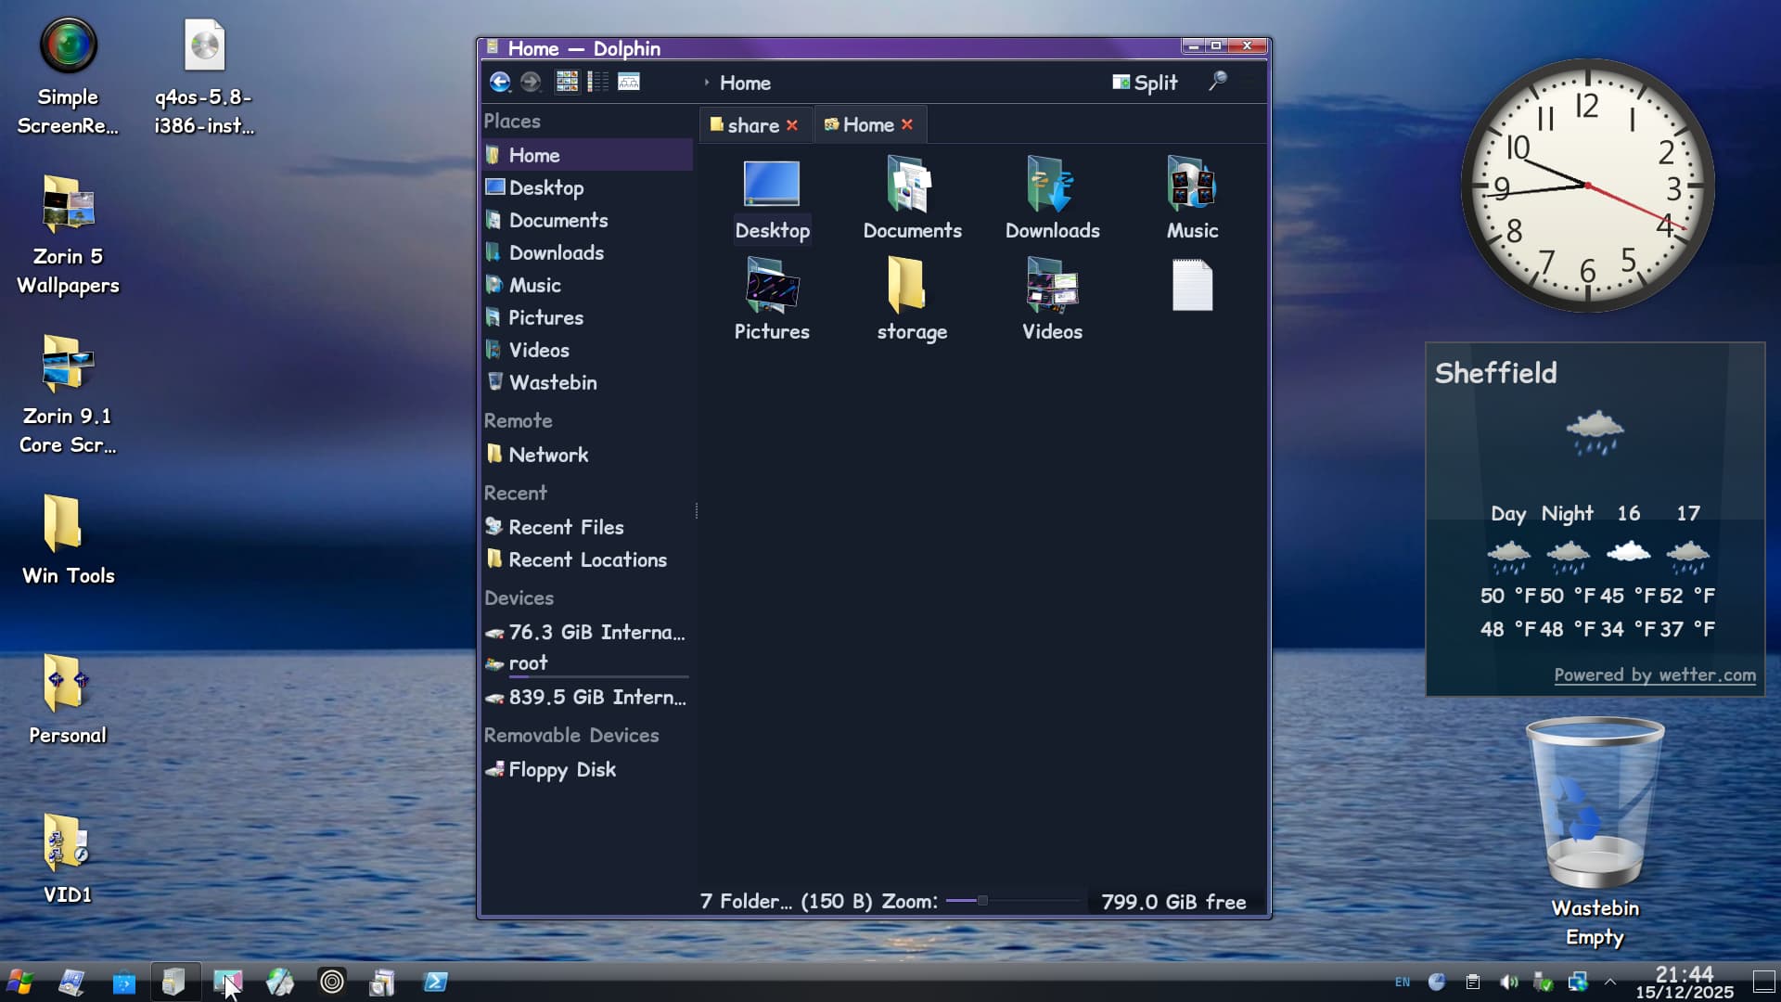The height and width of the screenshot is (1002, 1781).
Task: Open the Start menu on the taskbar
Action: click(19, 982)
